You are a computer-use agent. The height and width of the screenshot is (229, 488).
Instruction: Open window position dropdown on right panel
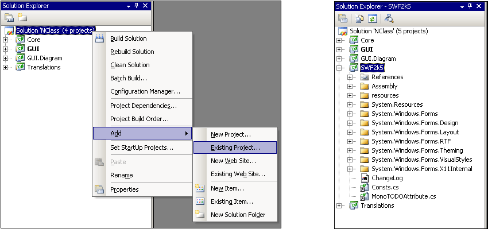(462, 6)
